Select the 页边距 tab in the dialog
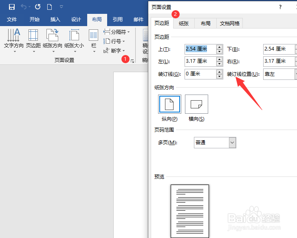Viewport: 297px width, 238px height. [x=162, y=23]
